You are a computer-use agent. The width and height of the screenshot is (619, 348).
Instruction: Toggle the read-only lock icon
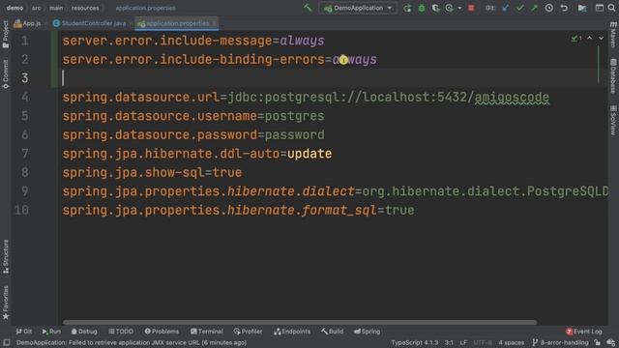598,342
